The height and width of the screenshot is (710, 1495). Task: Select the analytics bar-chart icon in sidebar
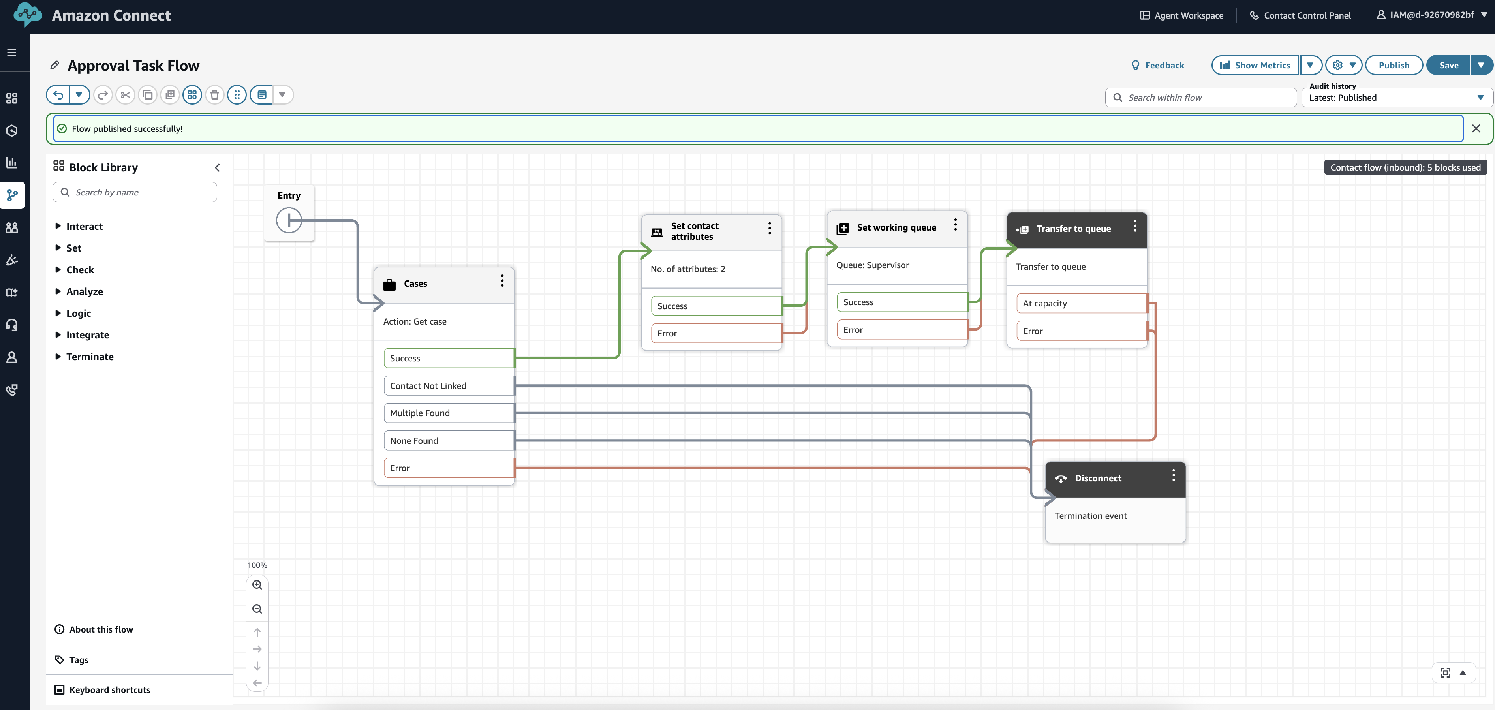click(x=12, y=163)
